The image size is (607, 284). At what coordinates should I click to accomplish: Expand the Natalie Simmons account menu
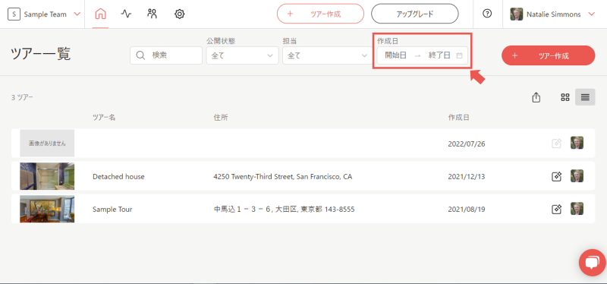click(x=591, y=14)
